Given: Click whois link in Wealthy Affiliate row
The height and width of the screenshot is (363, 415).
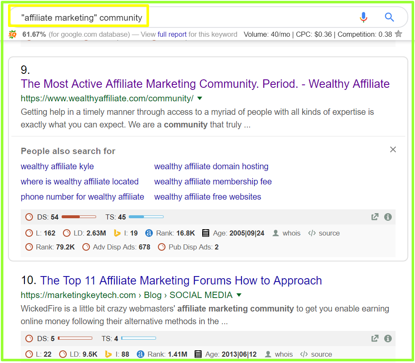Looking at the screenshot, I should (291, 233).
